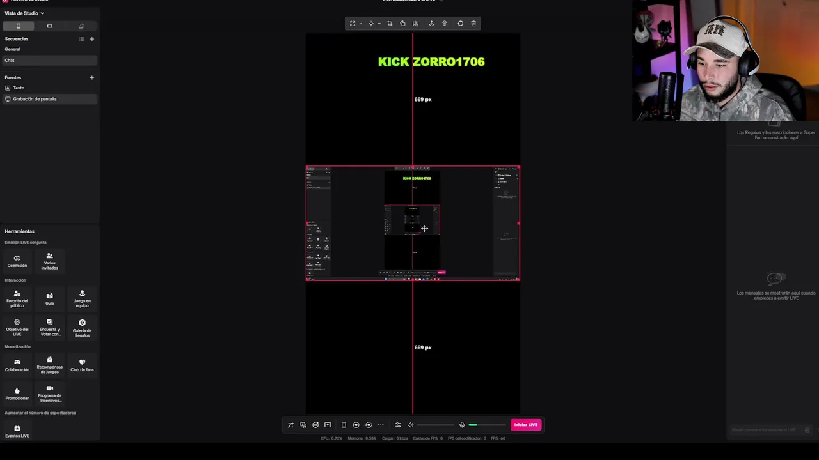
Task: Move the source layer down
Action: 445,24
